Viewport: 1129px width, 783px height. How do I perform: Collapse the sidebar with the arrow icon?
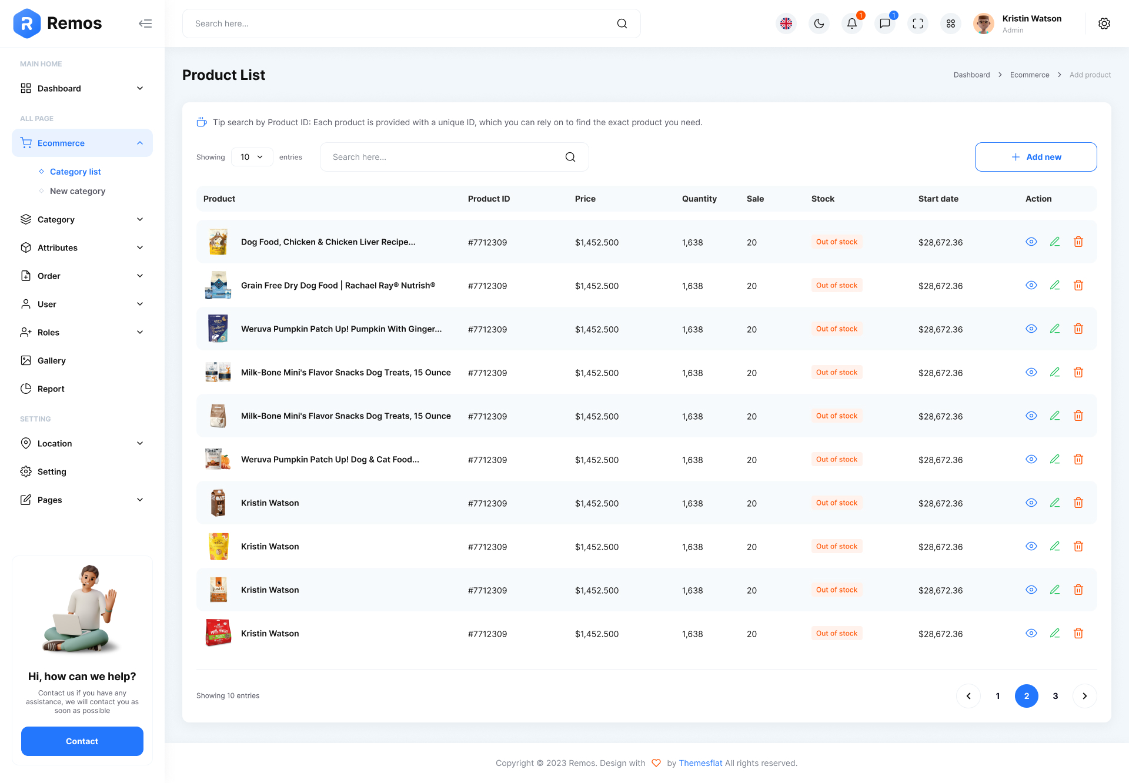point(145,24)
